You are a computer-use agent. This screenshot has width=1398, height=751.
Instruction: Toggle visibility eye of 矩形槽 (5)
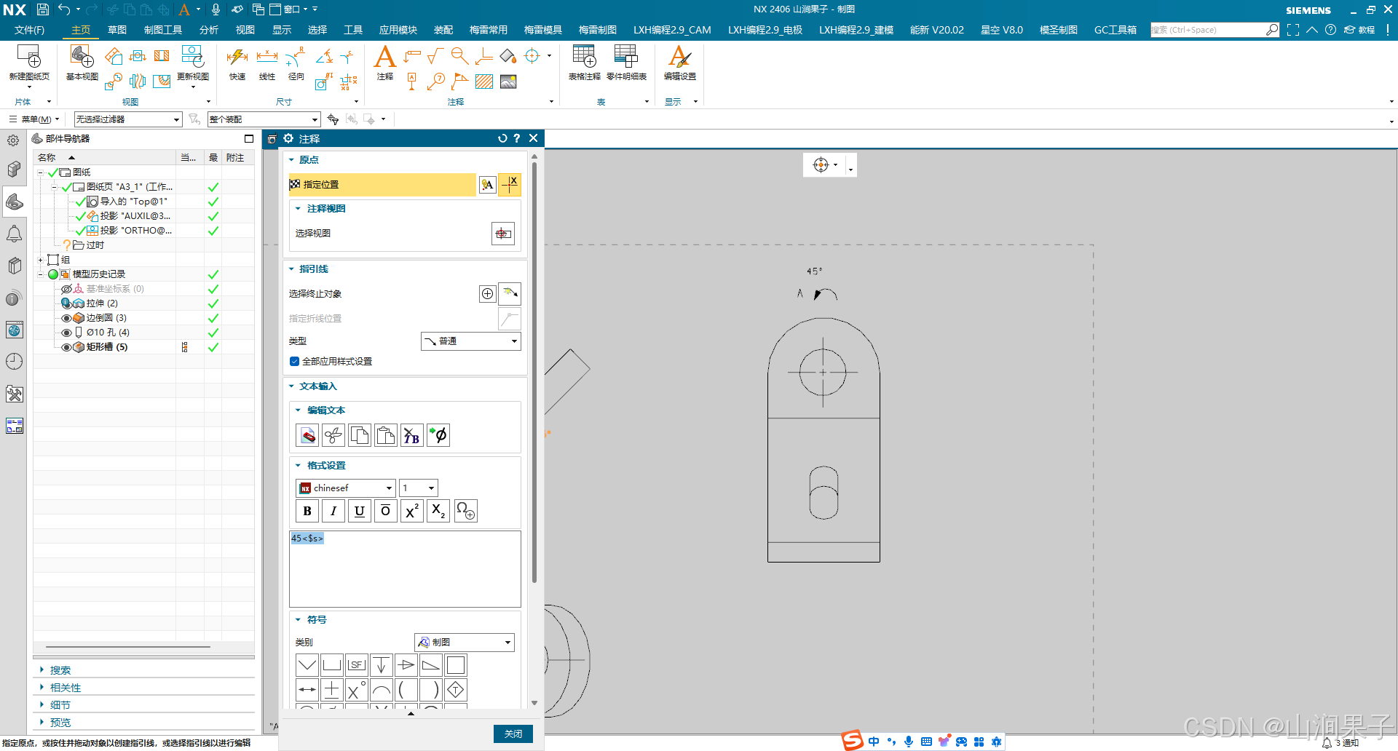(x=66, y=347)
